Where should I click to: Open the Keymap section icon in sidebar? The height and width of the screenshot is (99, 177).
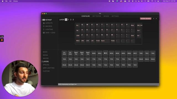[44, 20]
